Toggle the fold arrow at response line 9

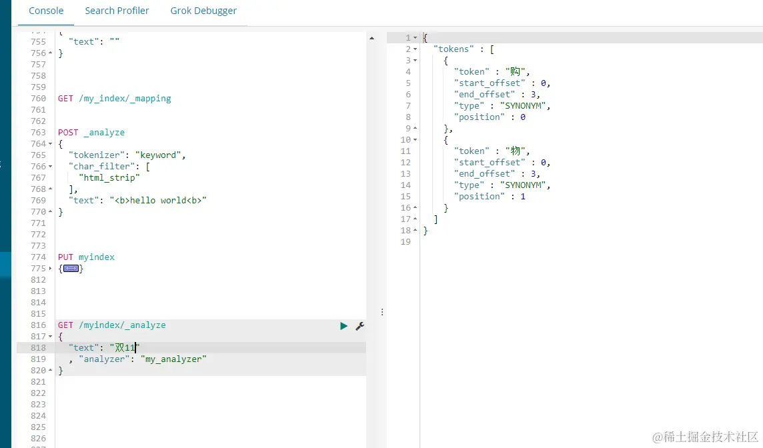pyautogui.click(x=415, y=129)
